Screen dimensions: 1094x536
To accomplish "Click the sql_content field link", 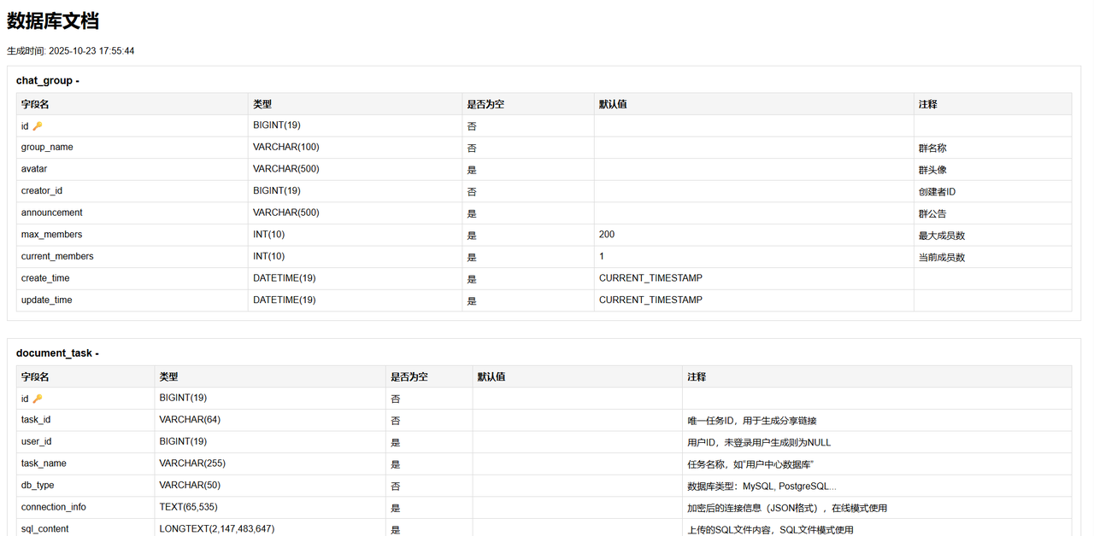I will click(44, 528).
